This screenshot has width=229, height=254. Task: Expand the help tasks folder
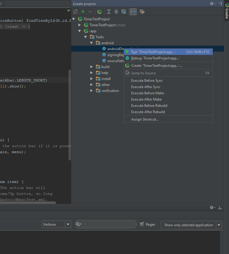(92, 73)
